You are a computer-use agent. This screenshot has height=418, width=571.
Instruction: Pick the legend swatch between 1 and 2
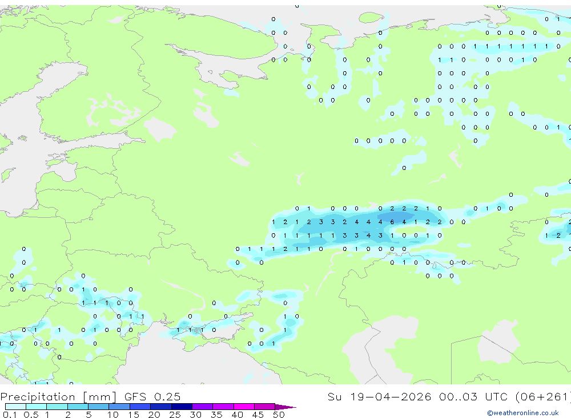point(57,407)
